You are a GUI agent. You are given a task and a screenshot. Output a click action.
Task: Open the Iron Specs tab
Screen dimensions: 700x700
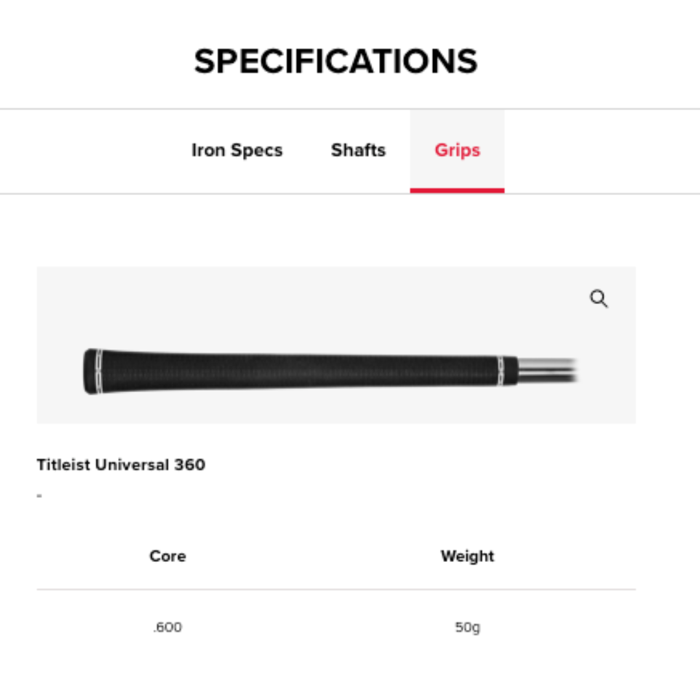tap(237, 150)
